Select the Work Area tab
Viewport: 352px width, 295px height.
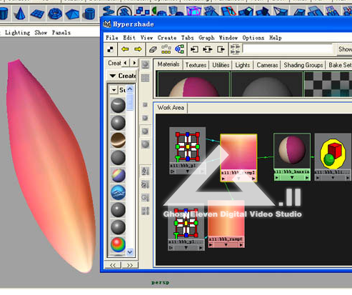point(171,108)
